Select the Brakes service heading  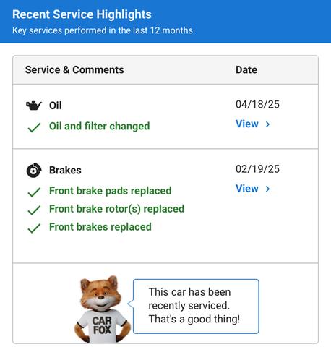[x=65, y=170]
